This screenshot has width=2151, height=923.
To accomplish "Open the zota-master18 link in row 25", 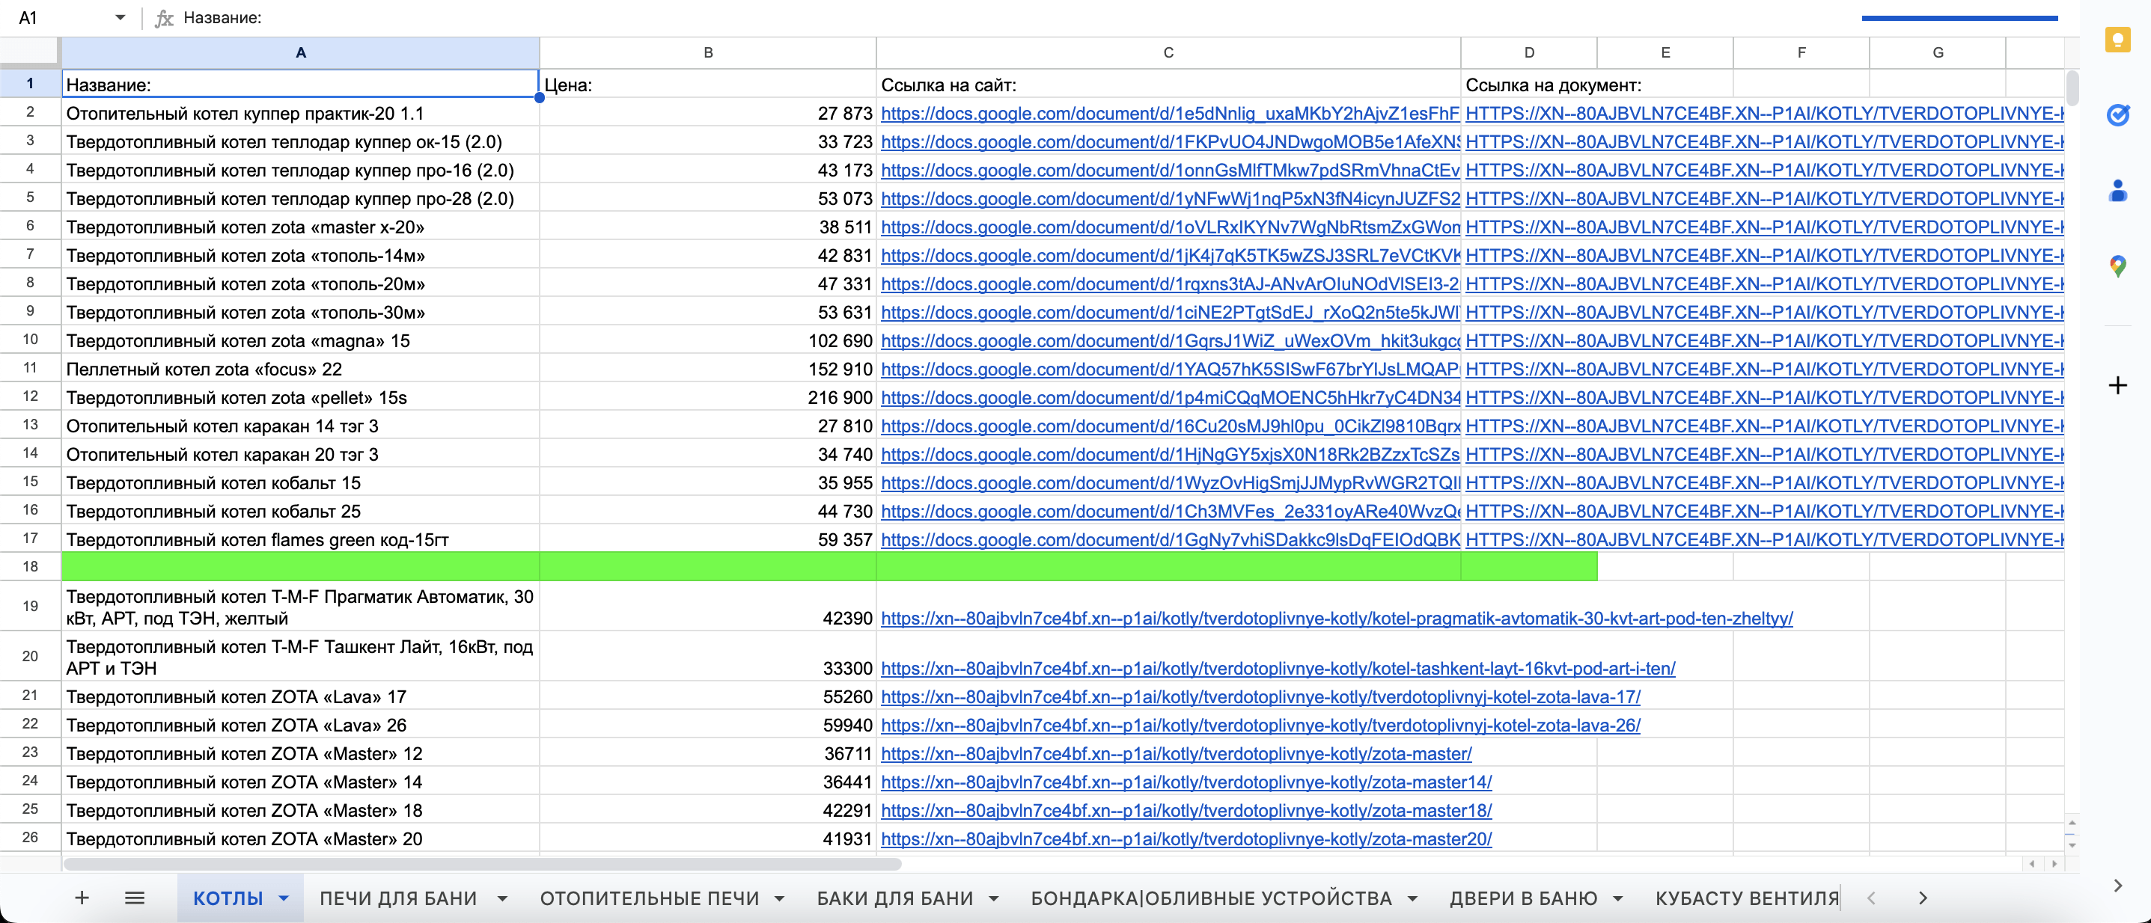I will click(1186, 810).
